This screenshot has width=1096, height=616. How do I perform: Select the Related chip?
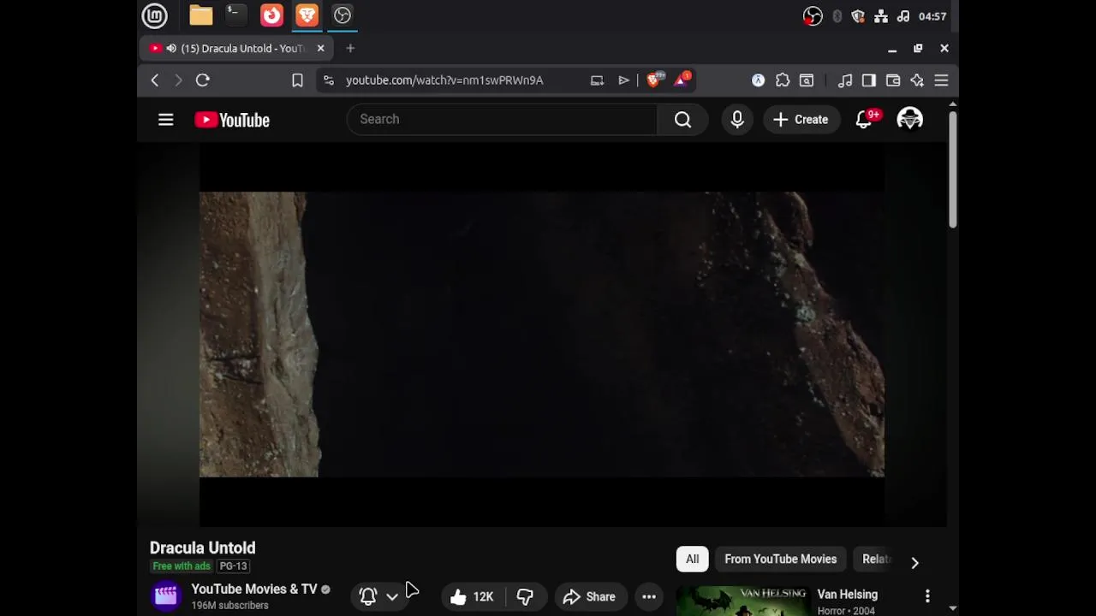click(875, 560)
